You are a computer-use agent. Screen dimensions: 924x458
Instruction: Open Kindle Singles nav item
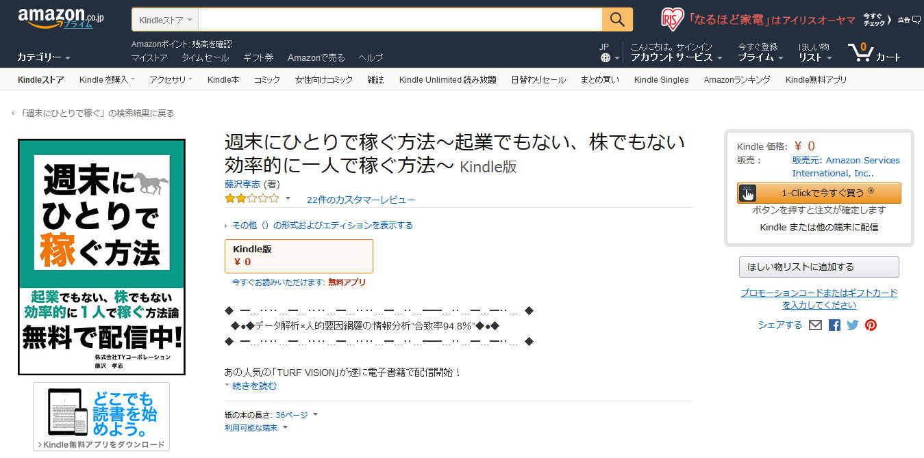click(661, 80)
